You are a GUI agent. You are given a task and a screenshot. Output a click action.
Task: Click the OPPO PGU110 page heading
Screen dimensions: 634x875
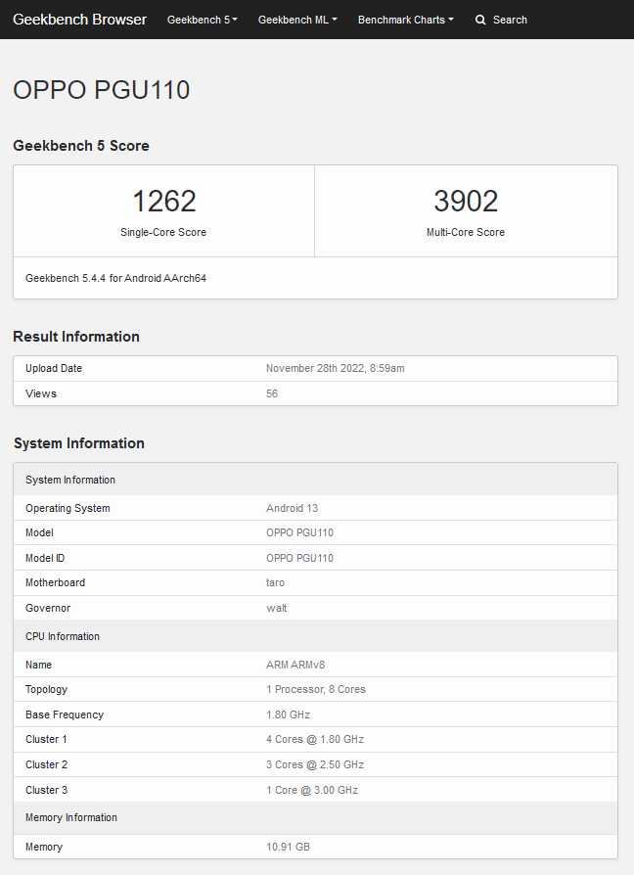101,90
